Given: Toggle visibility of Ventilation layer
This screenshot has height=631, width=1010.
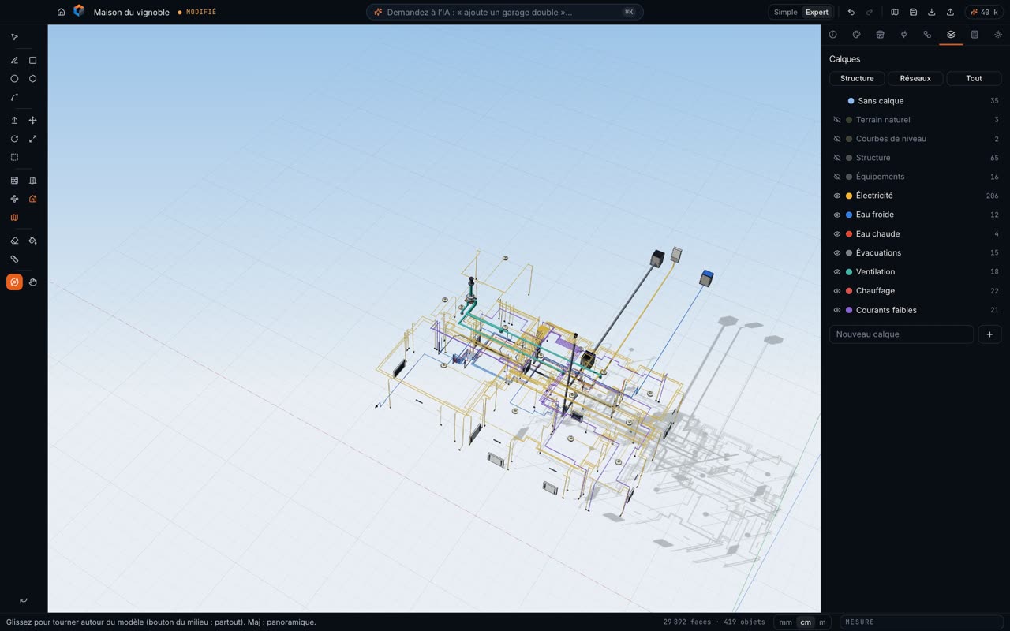Looking at the screenshot, I should click(x=837, y=272).
